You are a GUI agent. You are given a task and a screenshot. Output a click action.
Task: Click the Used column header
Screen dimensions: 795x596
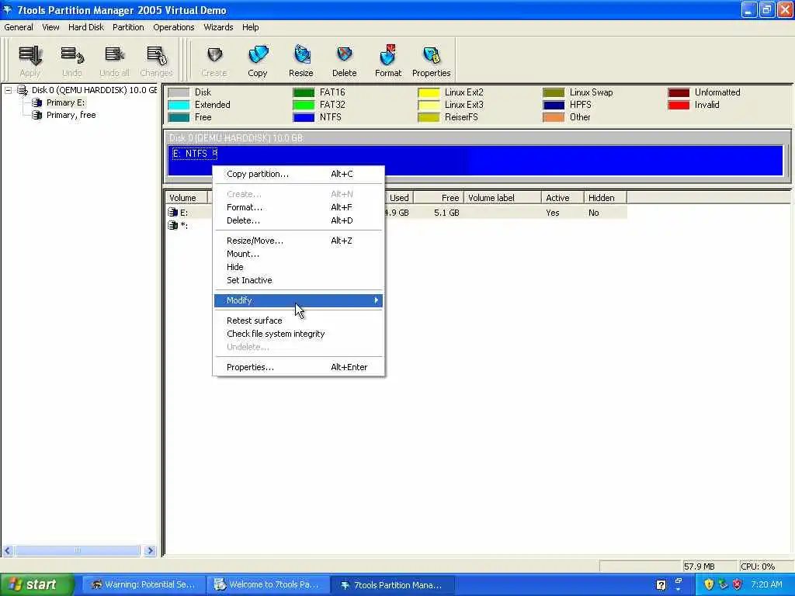400,198
